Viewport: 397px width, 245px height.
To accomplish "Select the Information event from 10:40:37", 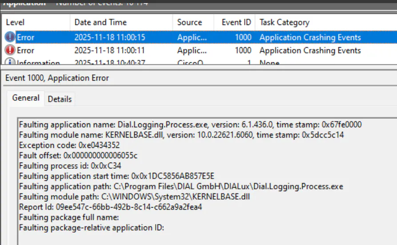I will tap(109, 63).
